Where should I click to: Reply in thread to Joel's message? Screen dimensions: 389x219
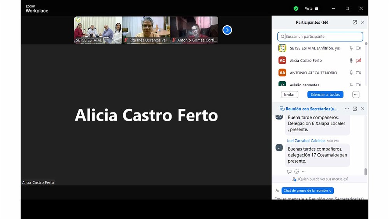click(x=289, y=172)
